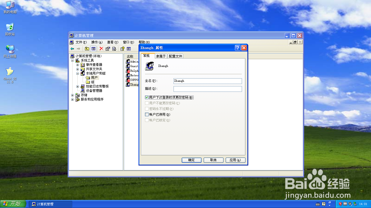
Task: Click the taskbar clock showing 14:01
Action: [363, 204]
